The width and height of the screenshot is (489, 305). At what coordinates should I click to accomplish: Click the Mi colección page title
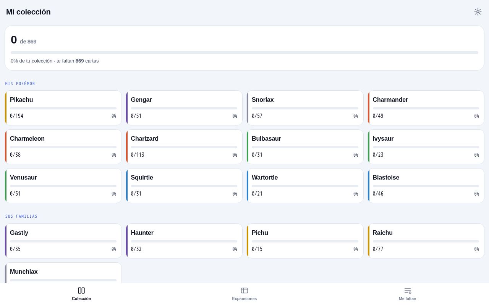(28, 12)
